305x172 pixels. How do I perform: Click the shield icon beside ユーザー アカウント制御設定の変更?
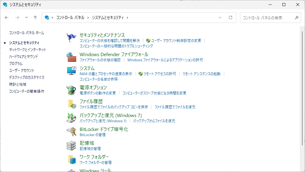pyautogui.click(x=148, y=40)
